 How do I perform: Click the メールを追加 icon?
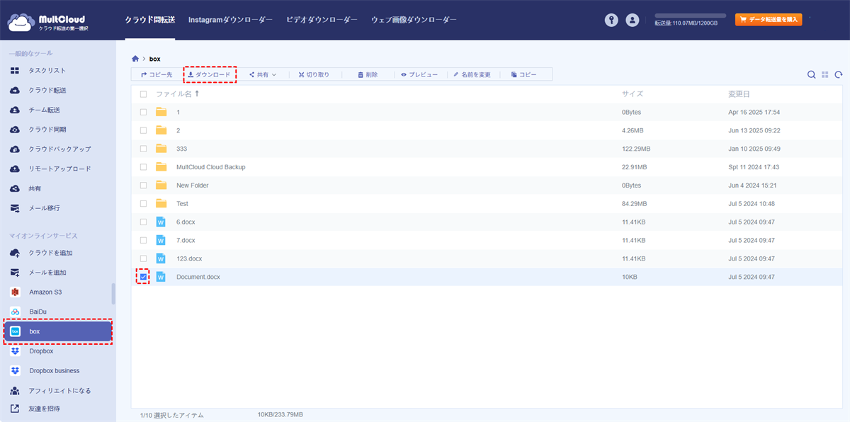15,273
